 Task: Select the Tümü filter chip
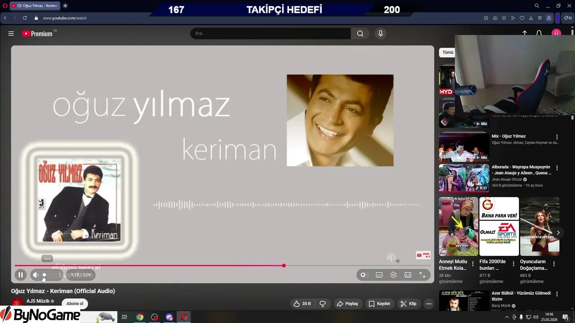pos(448,52)
